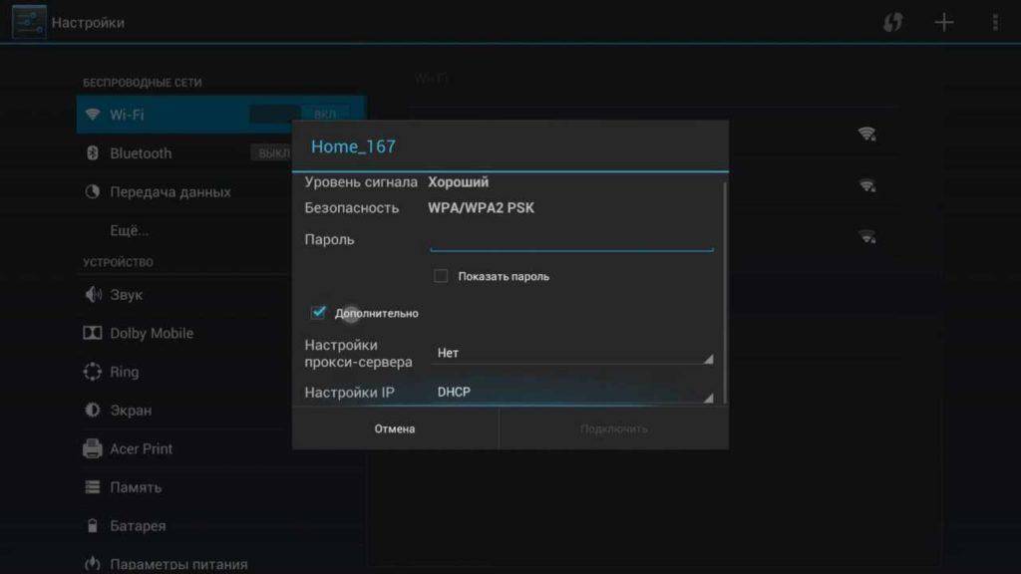Tap the WPA/WPA2 PSK security value
The width and height of the screenshot is (1021, 574).
(x=482, y=207)
